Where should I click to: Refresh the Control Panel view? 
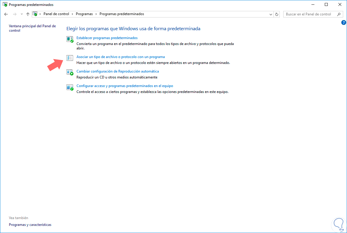pyautogui.click(x=277, y=14)
